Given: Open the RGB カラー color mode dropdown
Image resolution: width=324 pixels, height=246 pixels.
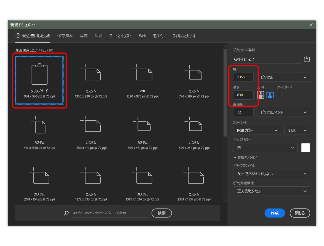Looking at the screenshot, I should [x=257, y=130].
